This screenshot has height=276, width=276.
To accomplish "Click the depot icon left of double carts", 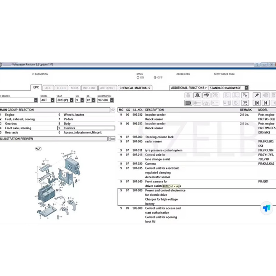I will click(236, 95).
